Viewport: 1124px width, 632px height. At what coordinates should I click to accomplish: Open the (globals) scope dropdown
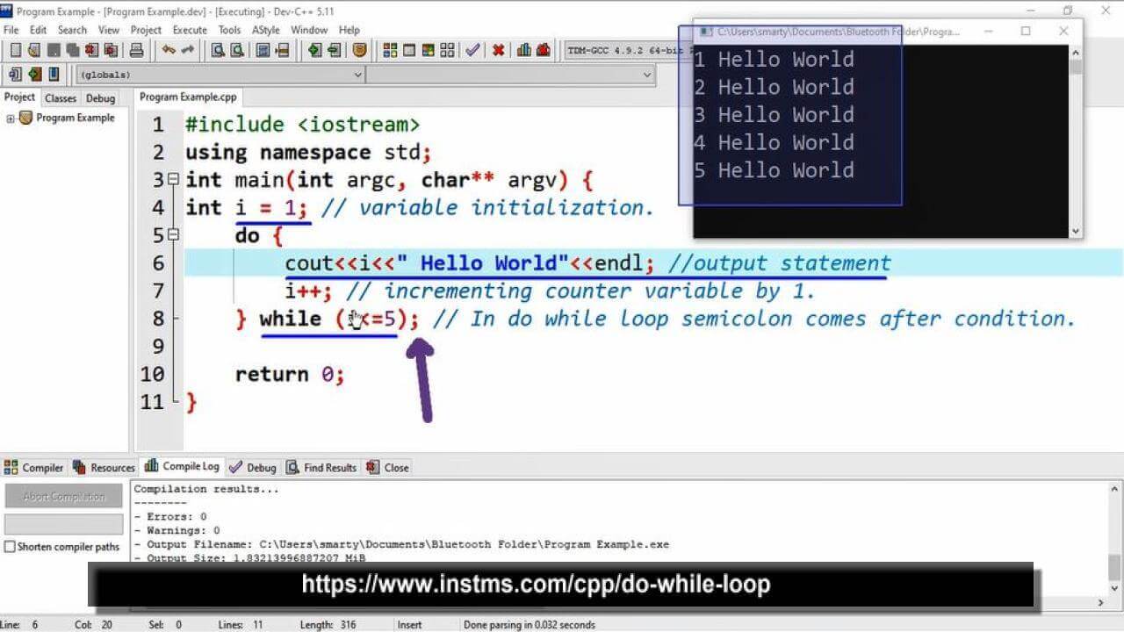[x=220, y=75]
